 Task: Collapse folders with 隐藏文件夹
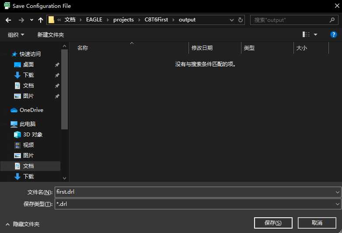pos(23,224)
